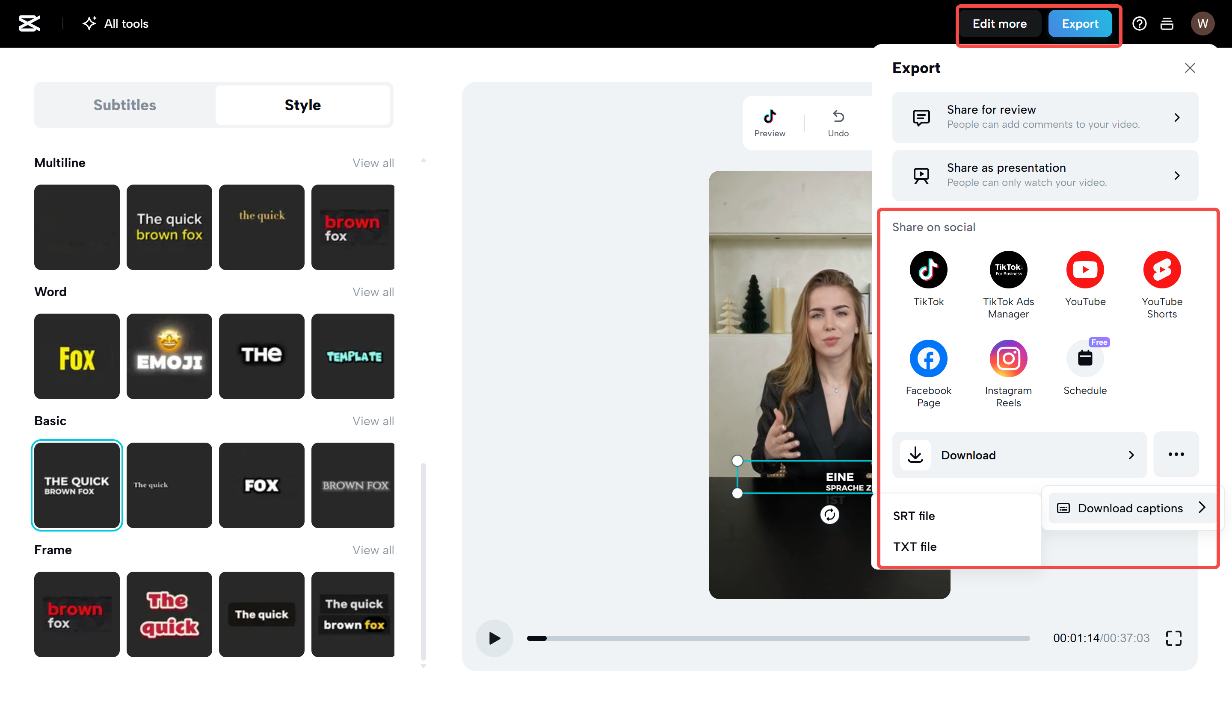Screen dimensions: 1232x705
Task: Download captions as SRT file
Action: click(914, 515)
